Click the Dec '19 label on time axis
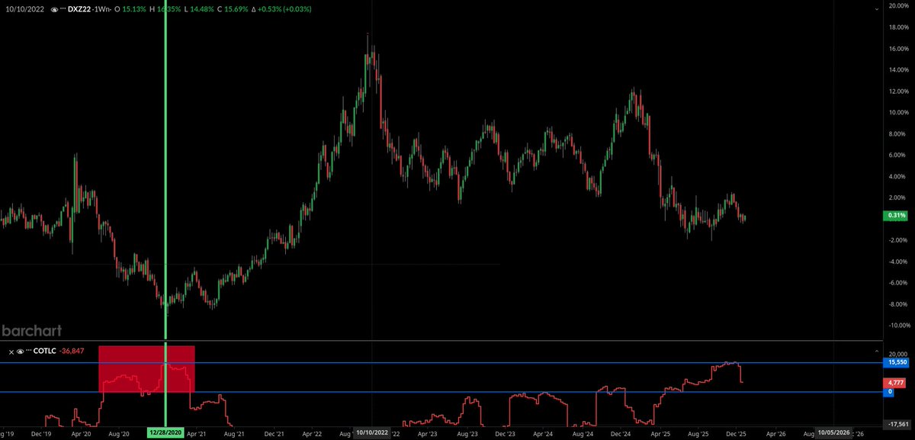 point(42,433)
